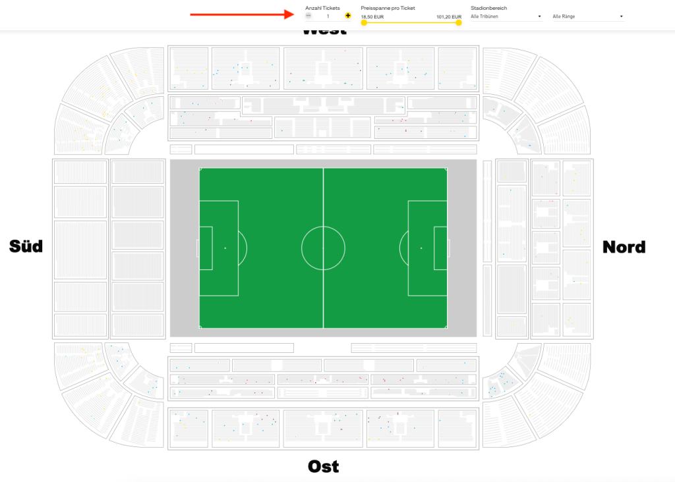Screen dimensions: 675x482
Task: Click the Alle Tribünen dropdown arrow
Action: [x=539, y=16]
